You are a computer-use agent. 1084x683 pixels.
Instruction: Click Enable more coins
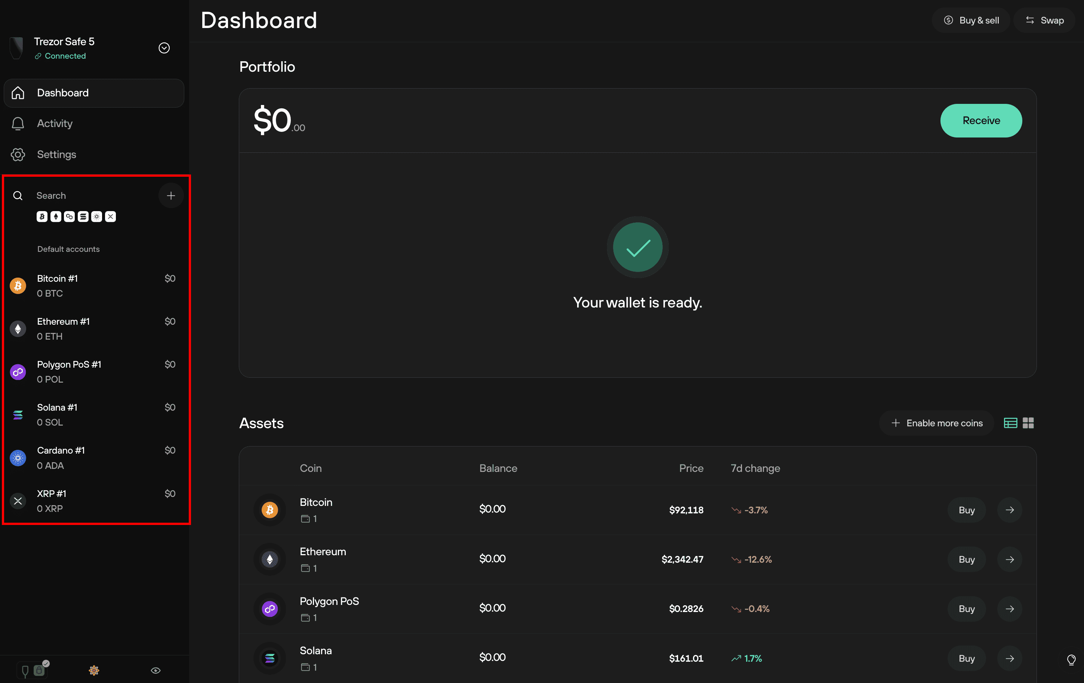pyautogui.click(x=936, y=423)
